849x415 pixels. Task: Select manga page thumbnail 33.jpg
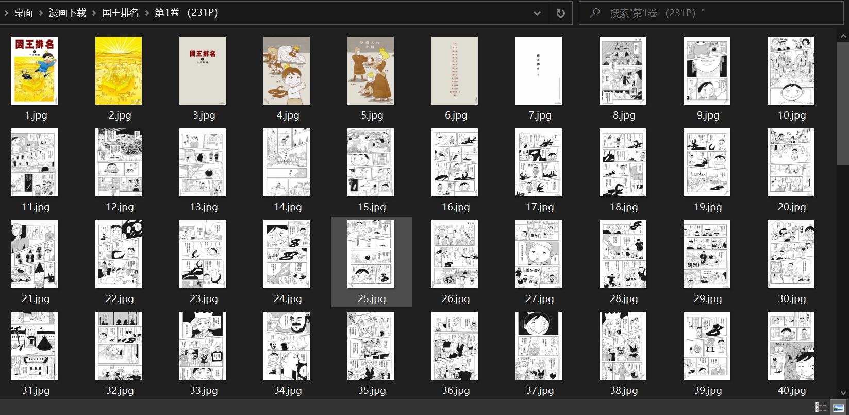tap(203, 346)
